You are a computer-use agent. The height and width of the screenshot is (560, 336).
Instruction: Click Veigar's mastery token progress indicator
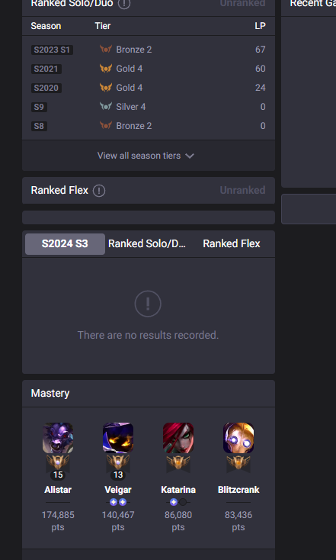pyautogui.click(x=118, y=502)
